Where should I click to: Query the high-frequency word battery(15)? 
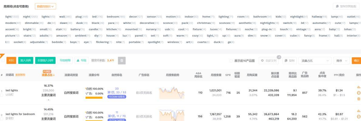click(x=77, y=30)
